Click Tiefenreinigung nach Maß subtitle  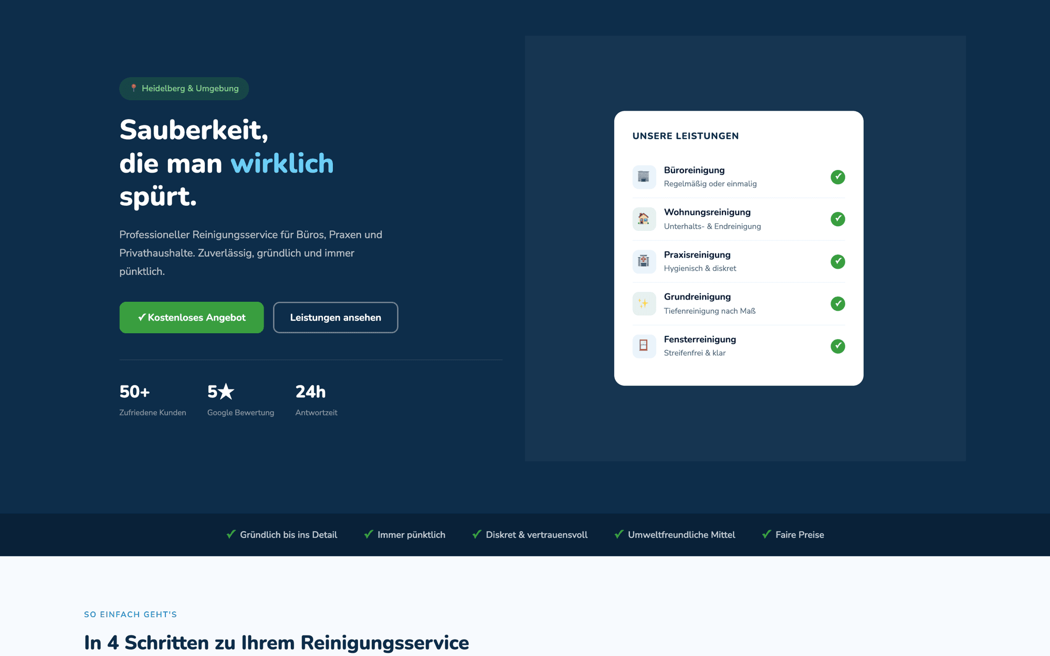710,311
